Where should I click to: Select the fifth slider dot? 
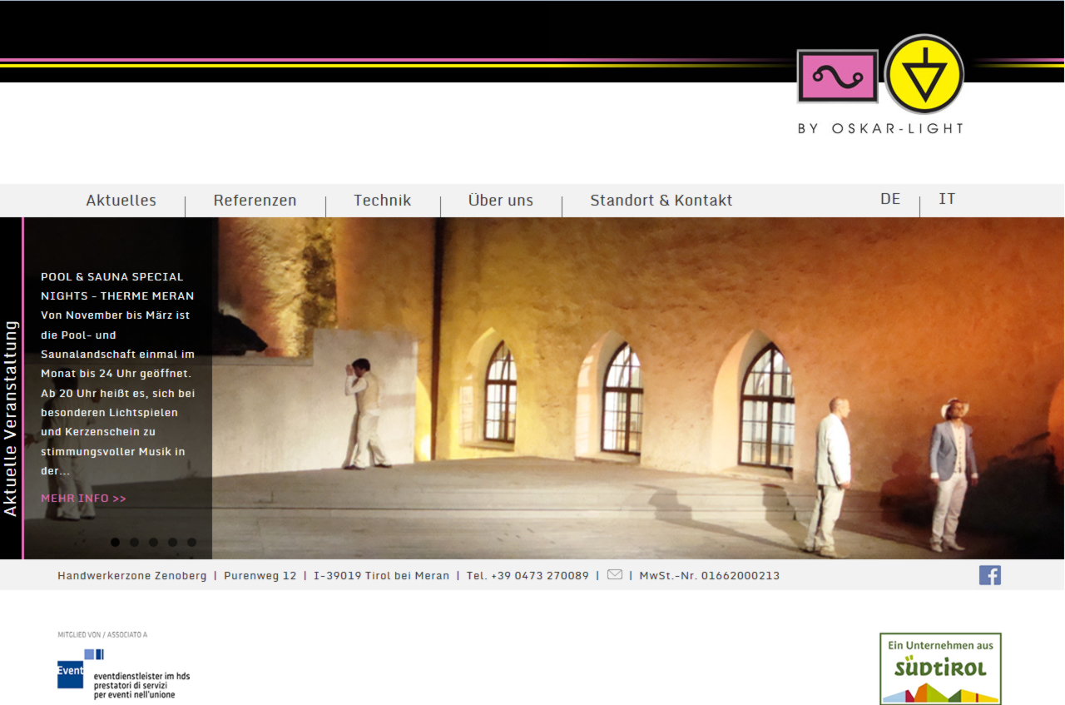[191, 542]
